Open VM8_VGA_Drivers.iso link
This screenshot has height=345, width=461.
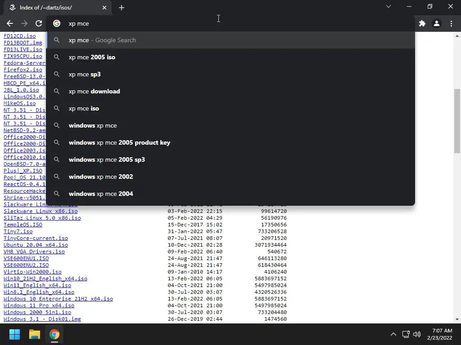click(x=34, y=252)
